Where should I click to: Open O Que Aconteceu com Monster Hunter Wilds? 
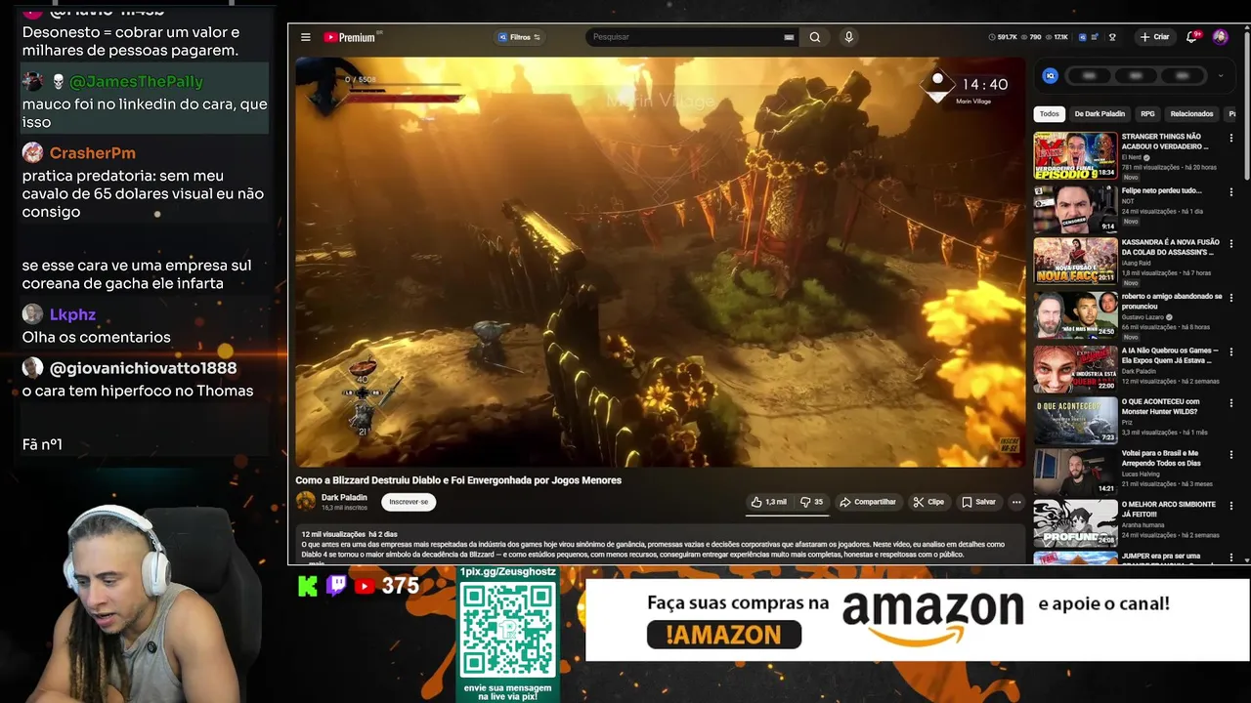pos(1161,406)
